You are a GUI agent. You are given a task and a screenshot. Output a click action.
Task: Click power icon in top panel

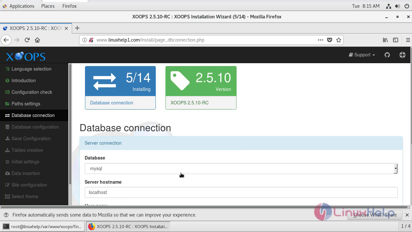pos(407,6)
